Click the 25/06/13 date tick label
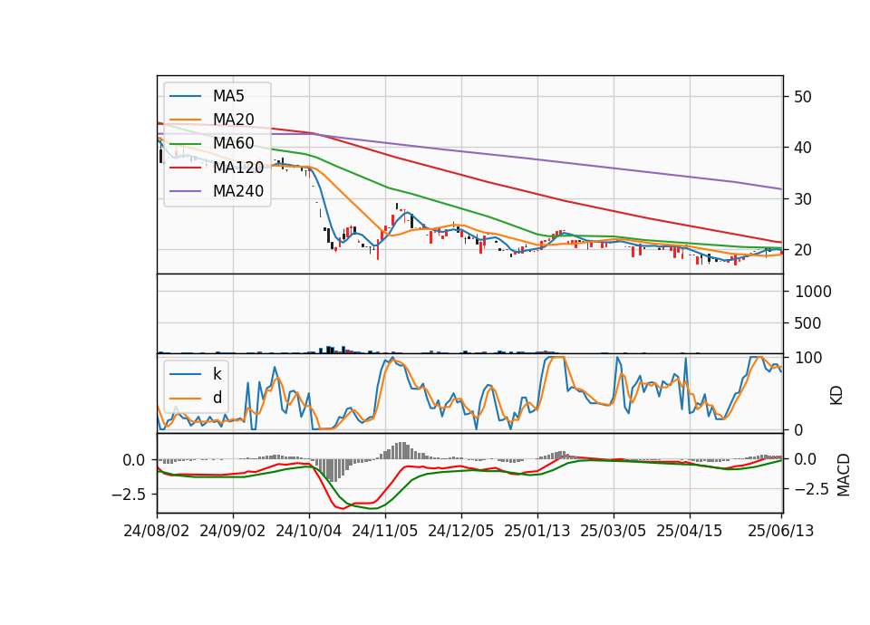870x625 pixels. pyautogui.click(x=780, y=531)
